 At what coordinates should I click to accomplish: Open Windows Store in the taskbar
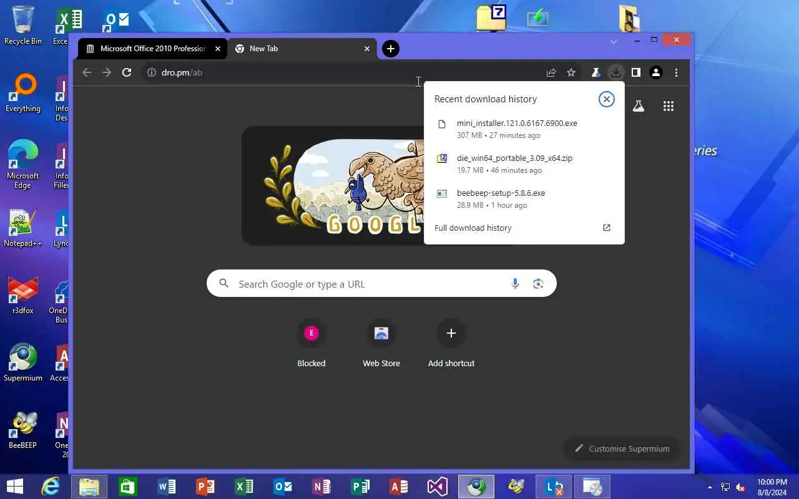point(128,487)
